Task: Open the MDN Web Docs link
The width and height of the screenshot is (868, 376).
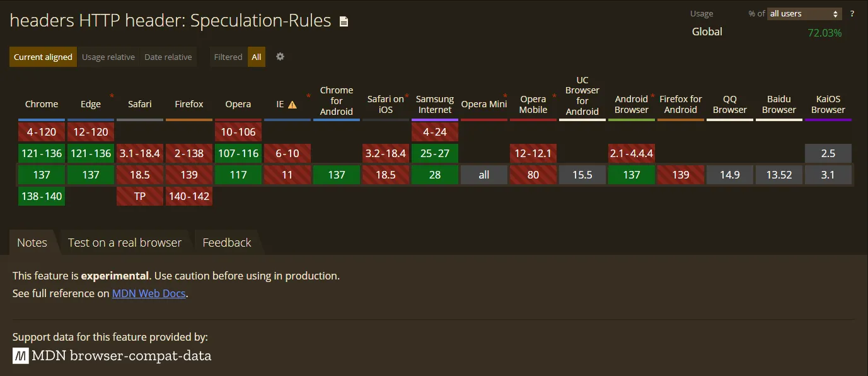Action: point(148,293)
